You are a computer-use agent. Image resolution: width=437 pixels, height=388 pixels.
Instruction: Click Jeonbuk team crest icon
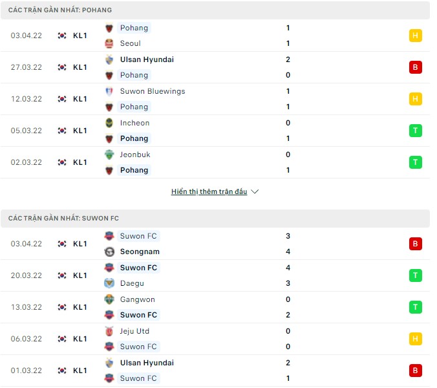coord(109,155)
